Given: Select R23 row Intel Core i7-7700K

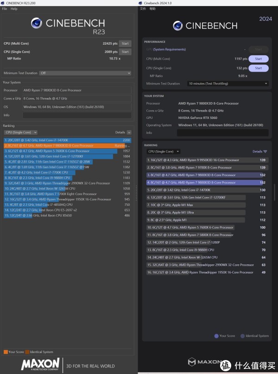Looking at the screenshot, I should [x=68, y=172].
